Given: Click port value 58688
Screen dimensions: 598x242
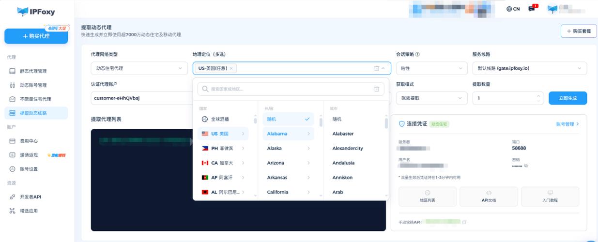Looking at the screenshot, I should pos(519,148).
